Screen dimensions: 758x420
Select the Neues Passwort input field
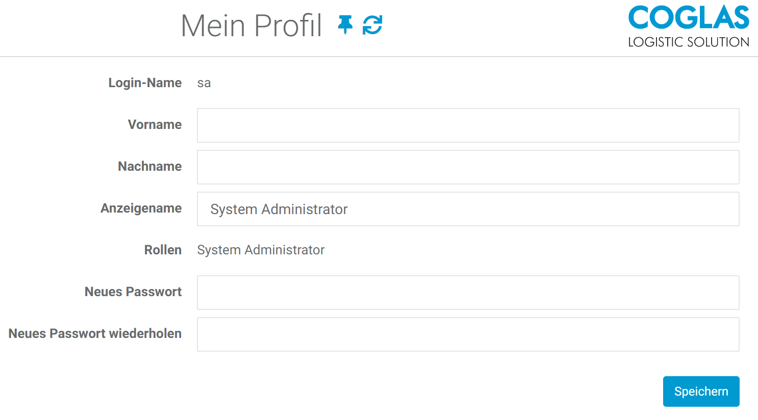(468, 293)
